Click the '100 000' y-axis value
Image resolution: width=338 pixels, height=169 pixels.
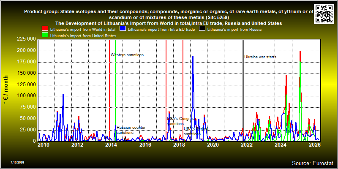coord(26,96)
